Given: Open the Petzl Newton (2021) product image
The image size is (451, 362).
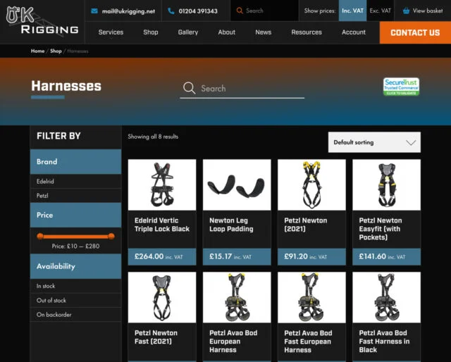Looking at the screenshot, I should [311, 185].
